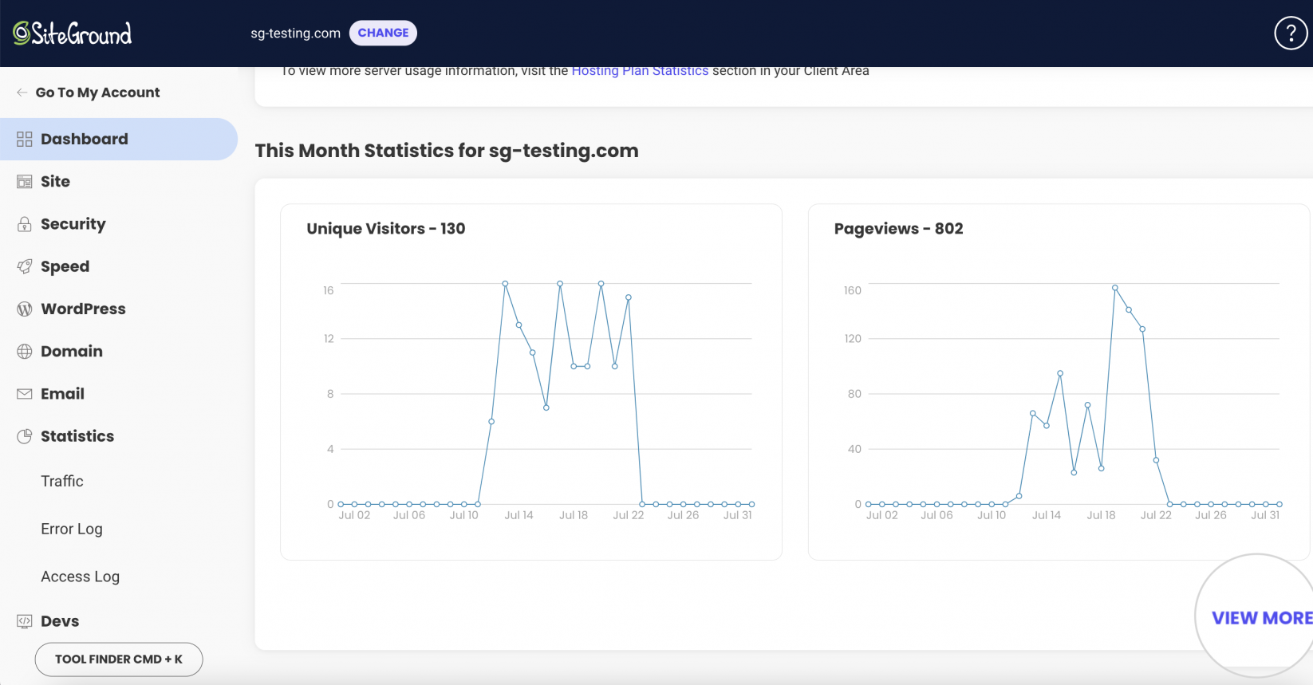The image size is (1313, 685).
Task: Click Jul 14 label on Unique Visitors chart
Action: tap(518, 515)
